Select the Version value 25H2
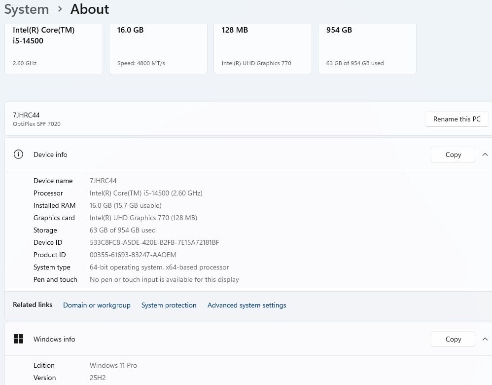 (98, 378)
